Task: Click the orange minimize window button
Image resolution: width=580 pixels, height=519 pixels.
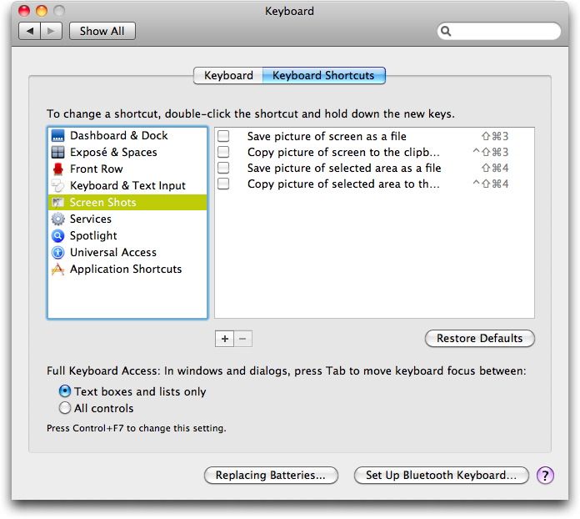Action: click(42, 11)
